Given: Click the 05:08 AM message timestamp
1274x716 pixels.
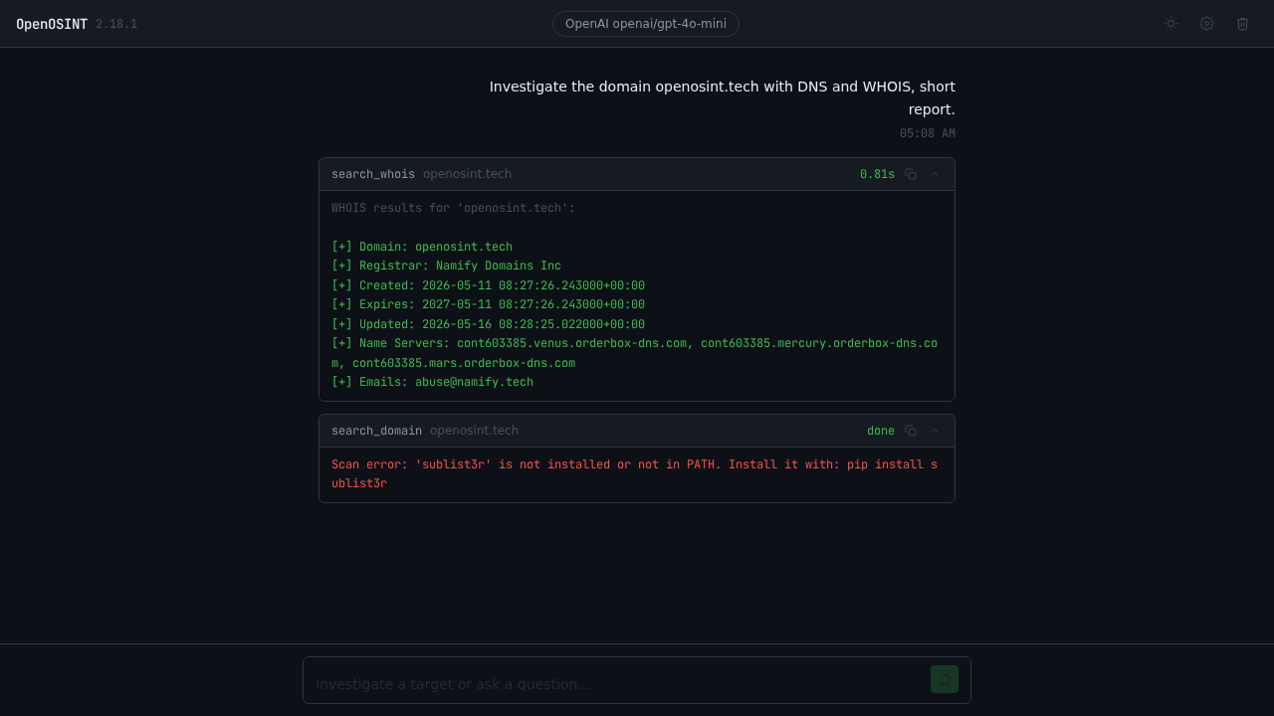Looking at the screenshot, I should 928,133.
